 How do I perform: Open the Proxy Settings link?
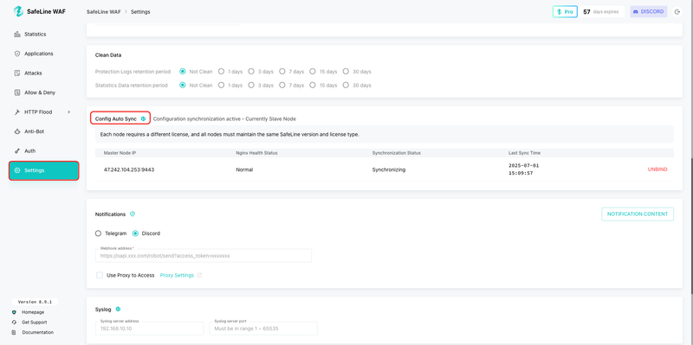177,275
